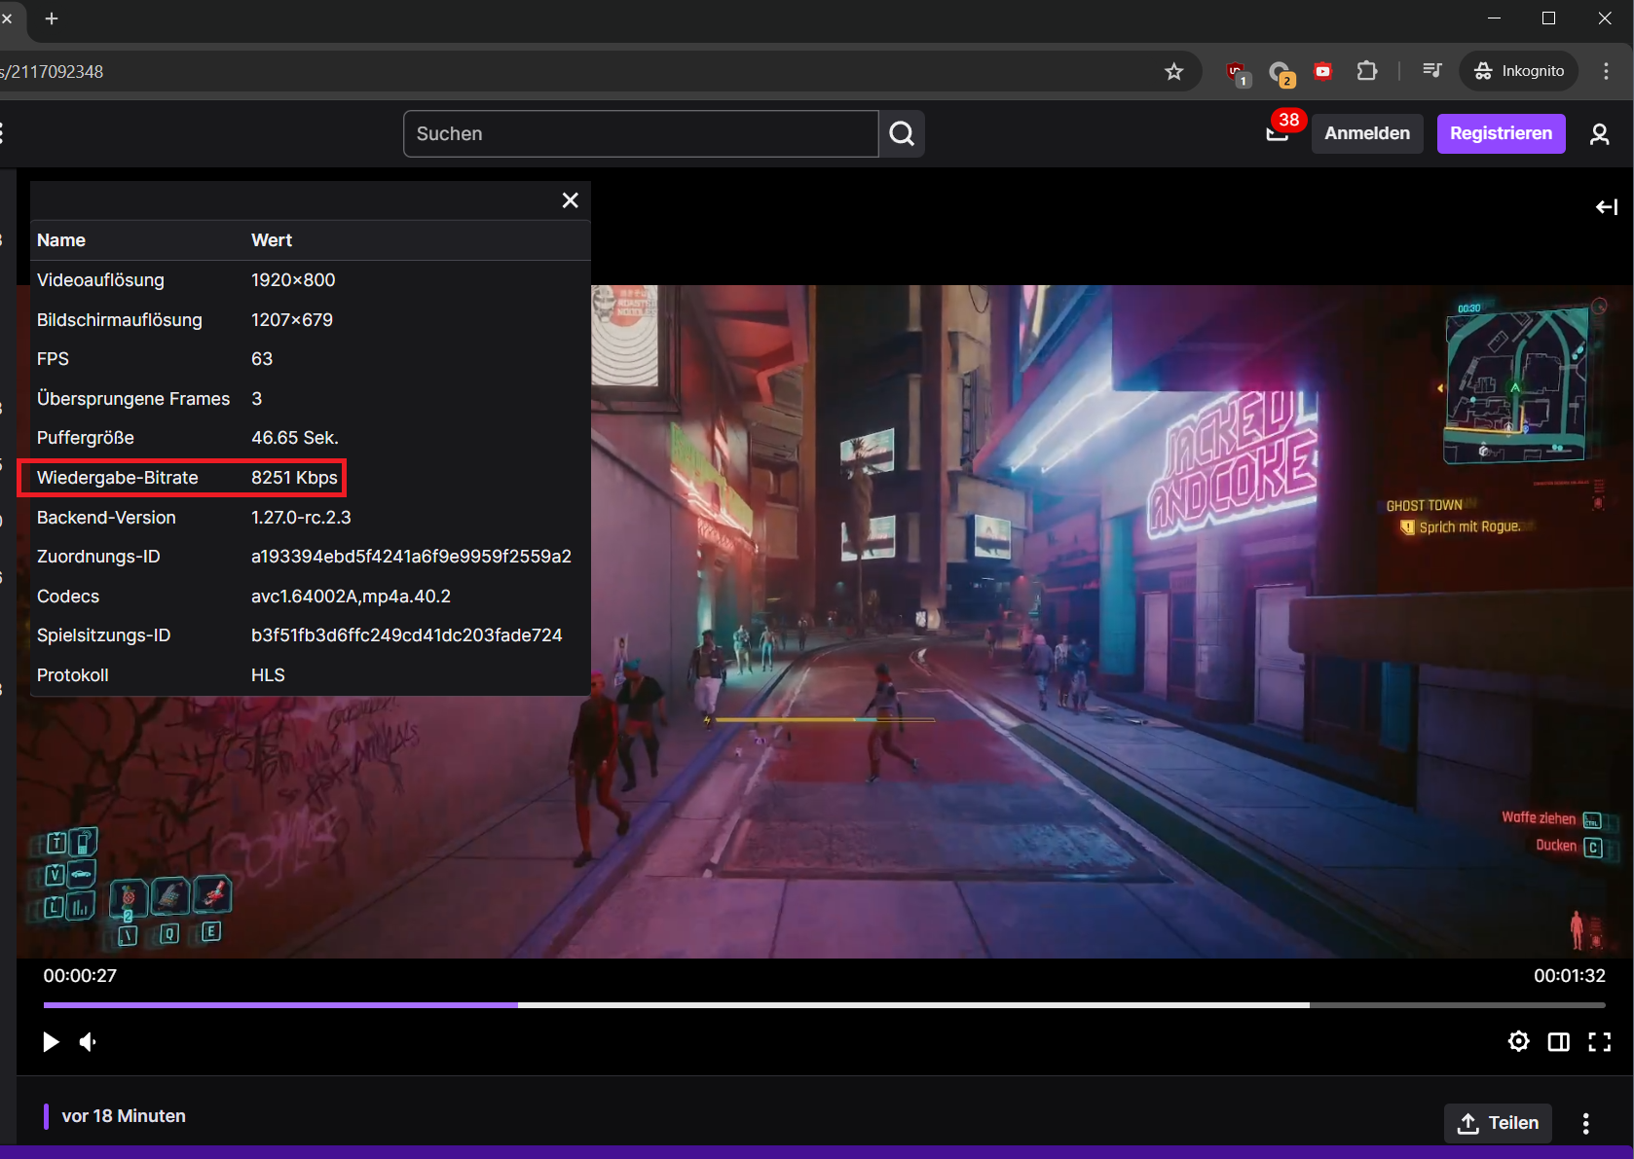
Task: Click the FPS value 63
Action: point(262,359)
